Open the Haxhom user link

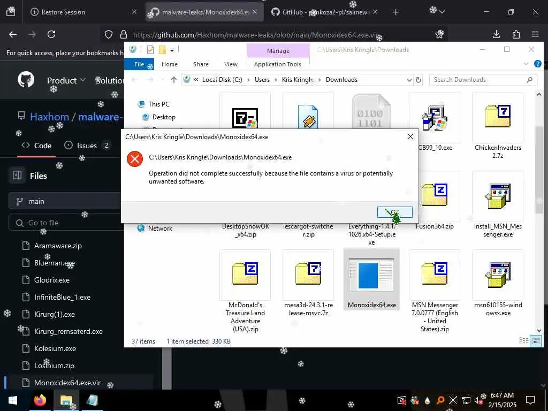(x=49, y=117)
